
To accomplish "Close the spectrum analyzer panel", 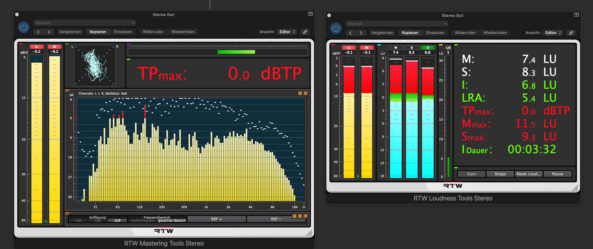I will point(305,93).
